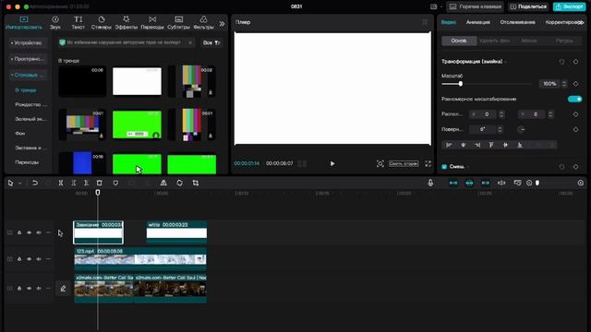The width and height of the screenshot is (591, 332).
Task: Download green screen subscribe clip
Action: [156, 136]
